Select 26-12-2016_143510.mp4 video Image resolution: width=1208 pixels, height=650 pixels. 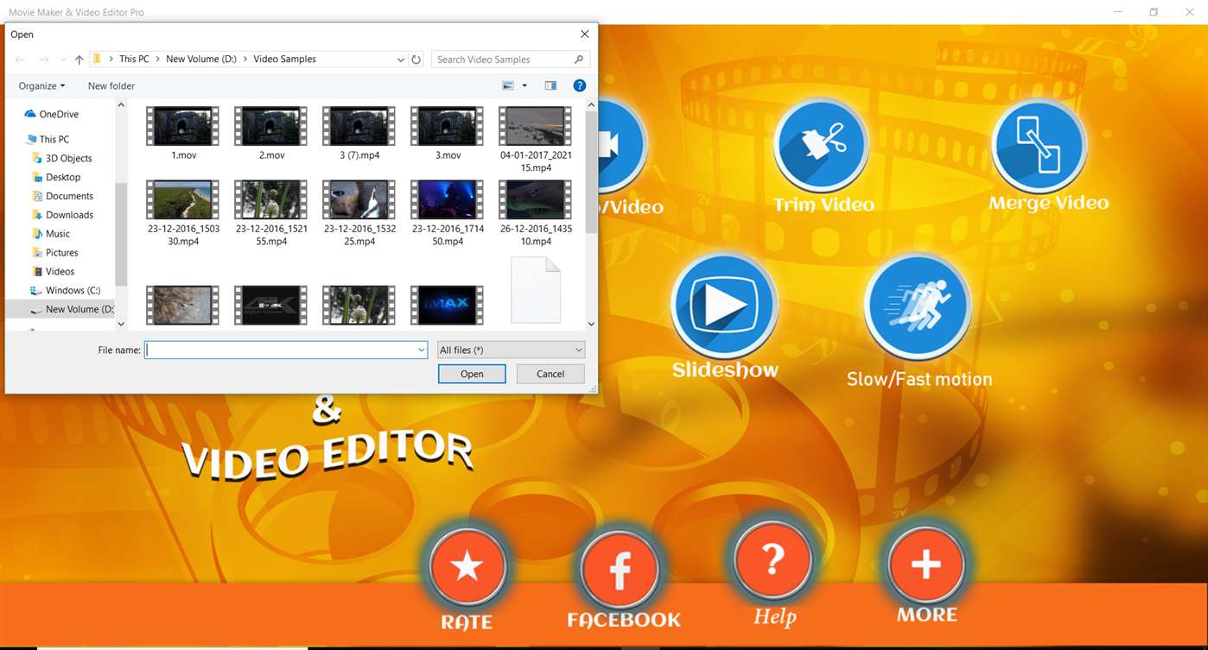[536, 213]
